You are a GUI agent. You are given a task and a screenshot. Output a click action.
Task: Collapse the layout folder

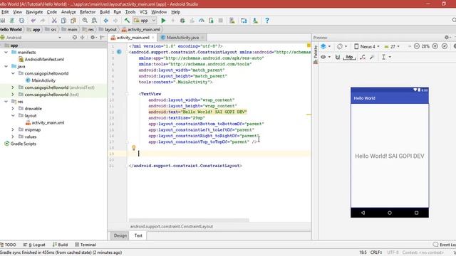point(13,115)
